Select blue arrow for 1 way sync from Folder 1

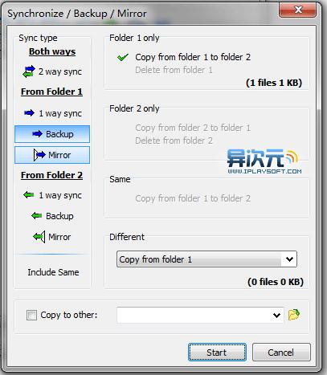point(29,113)
